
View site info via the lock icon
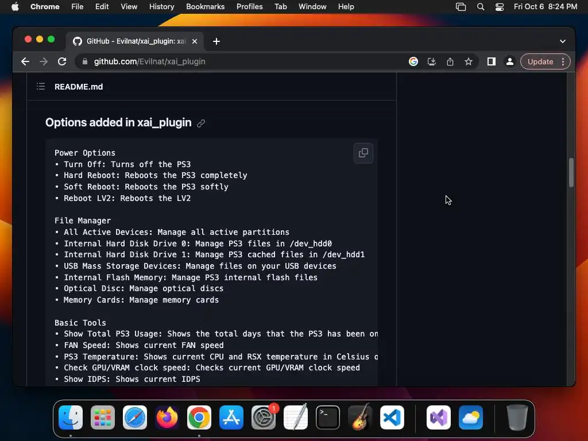tap(85, 61)
